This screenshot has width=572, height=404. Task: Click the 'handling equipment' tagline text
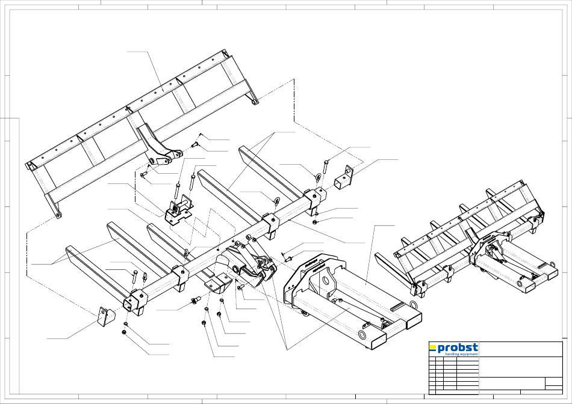[x=461, y=355]
